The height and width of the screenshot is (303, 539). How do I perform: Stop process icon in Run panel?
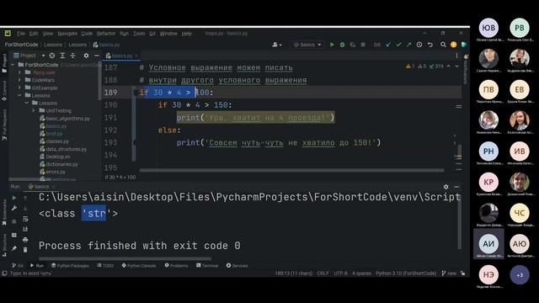click(x=14, y=221)
